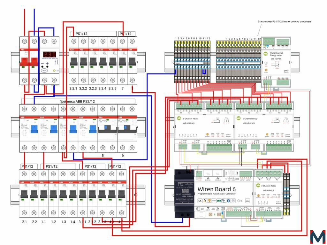Click the Linux penguin icon on Wiren Board

204,201
